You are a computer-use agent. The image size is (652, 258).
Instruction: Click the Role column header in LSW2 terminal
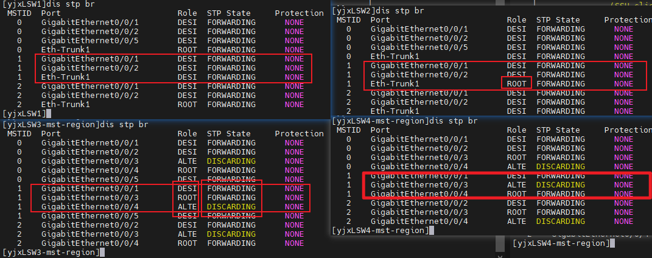[x=516, y=19]
